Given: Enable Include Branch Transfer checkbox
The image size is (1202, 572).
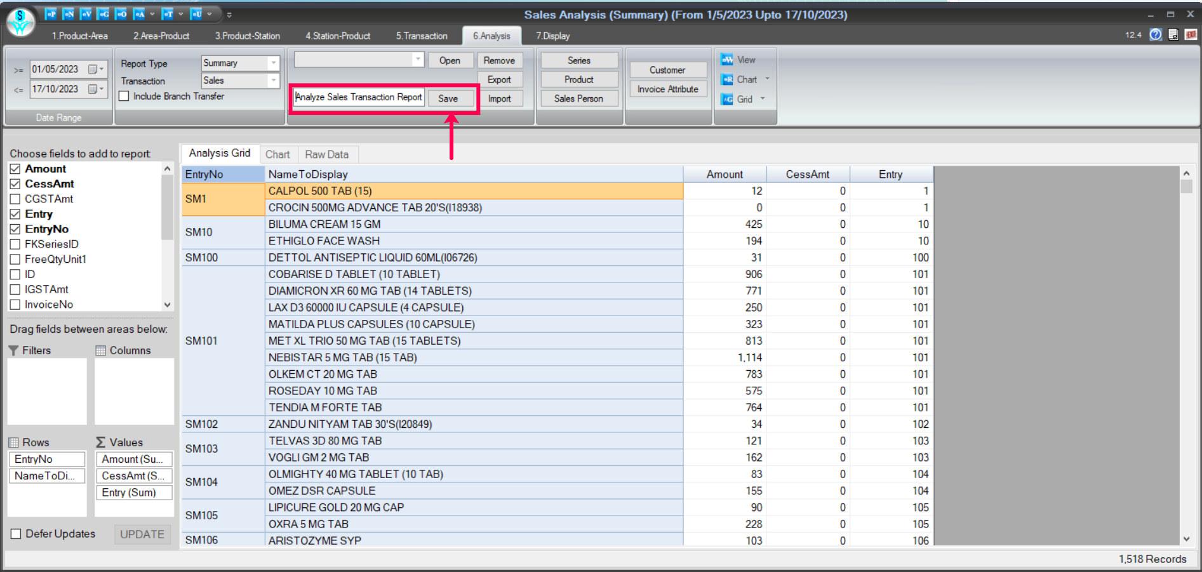Looking at the screenshot, I should pyautogui.click(x=124, y=96).
